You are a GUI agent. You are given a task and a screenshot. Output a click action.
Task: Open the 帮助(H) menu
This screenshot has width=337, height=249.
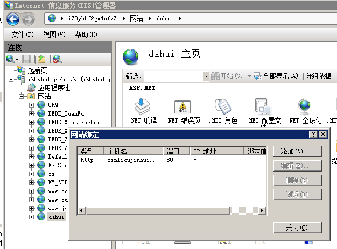[86, 34]
